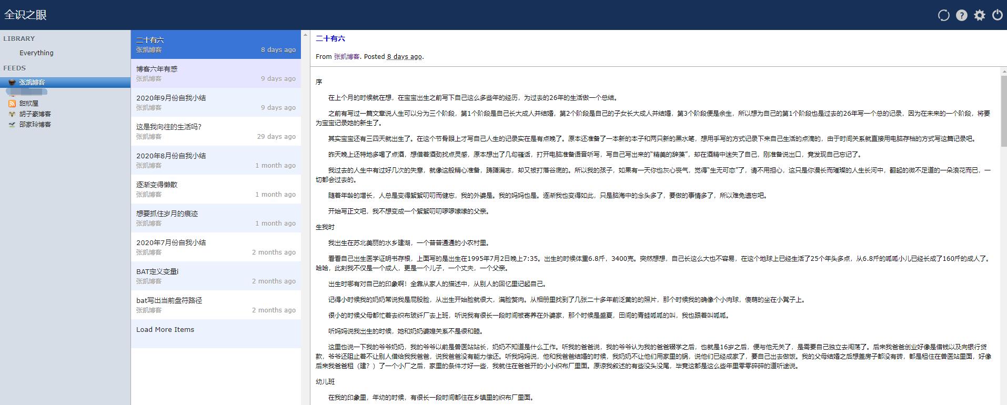Select Everything in the Library section
1007x405 pixels.
click(36, 53)
